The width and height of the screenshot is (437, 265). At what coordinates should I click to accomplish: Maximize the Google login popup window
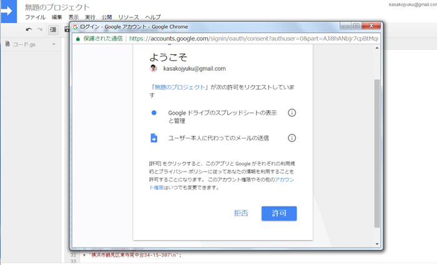[x=356, y=26]
